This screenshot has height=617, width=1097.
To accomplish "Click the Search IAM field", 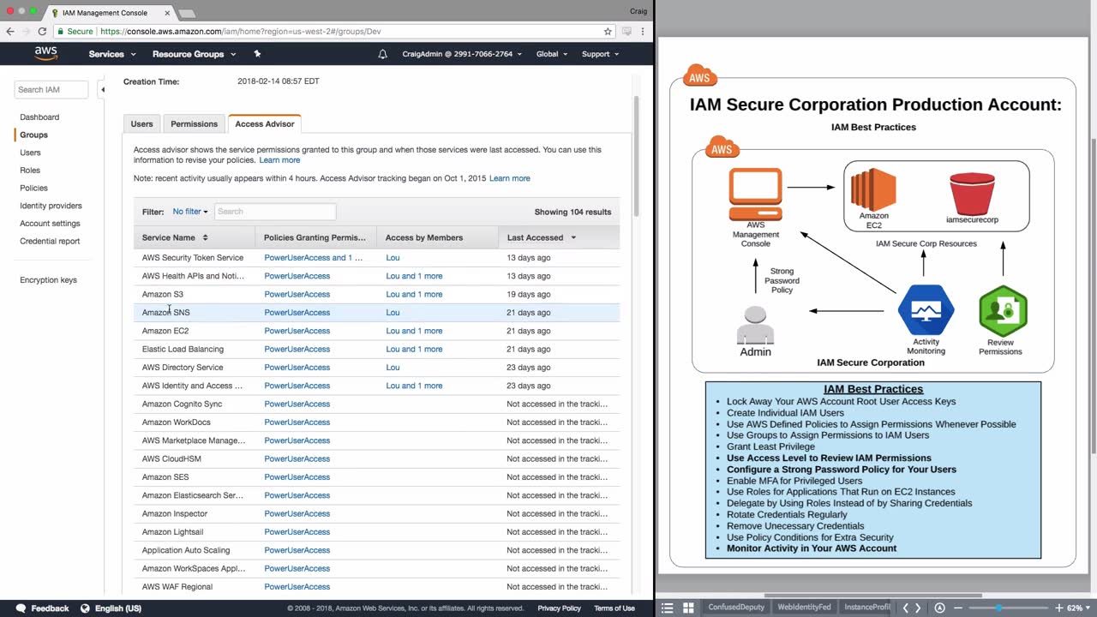I will [x=51, y=89].
